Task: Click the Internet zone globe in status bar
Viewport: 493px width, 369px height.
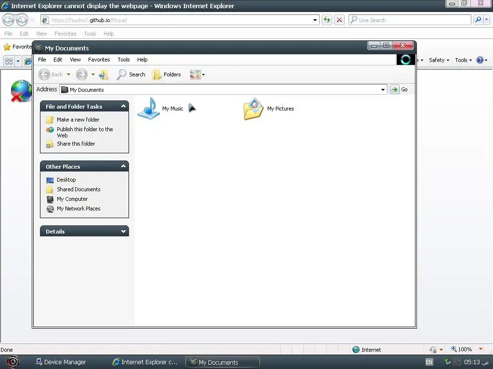Action: [356, 350]
